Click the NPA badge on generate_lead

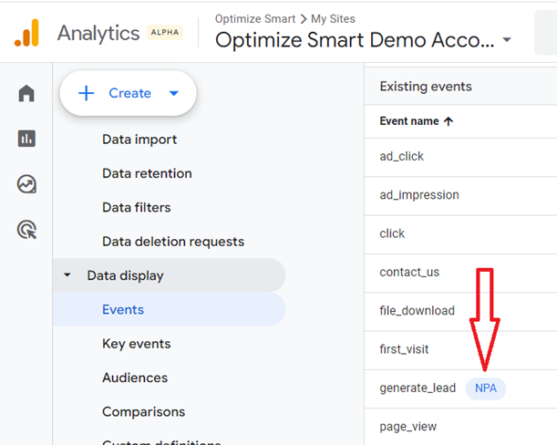486,388
